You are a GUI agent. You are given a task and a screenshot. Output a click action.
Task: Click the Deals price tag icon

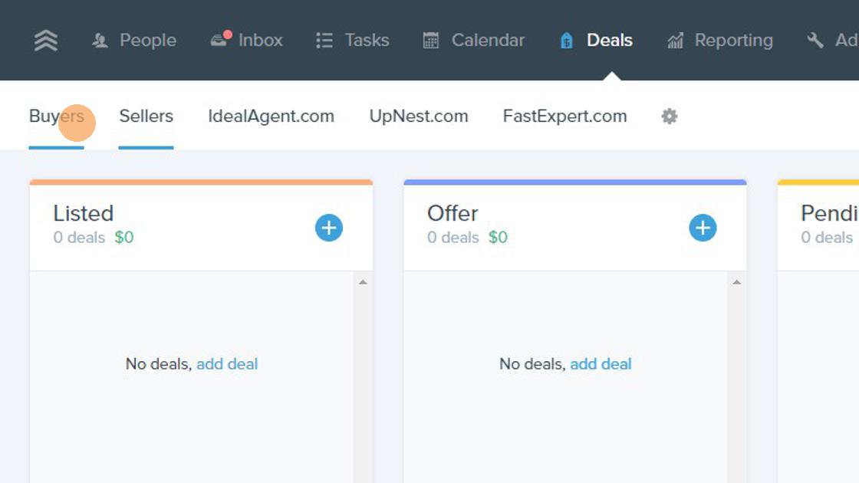567,41
